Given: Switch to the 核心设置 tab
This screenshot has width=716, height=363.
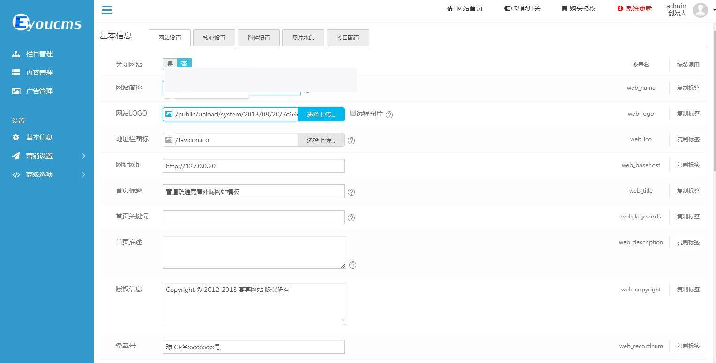Looking at the screenshot, I should tap(214, 37).
